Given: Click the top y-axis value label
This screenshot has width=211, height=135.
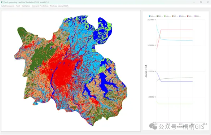Looking at the screenshot, I should pyautogui.click(x=151, y=19).
